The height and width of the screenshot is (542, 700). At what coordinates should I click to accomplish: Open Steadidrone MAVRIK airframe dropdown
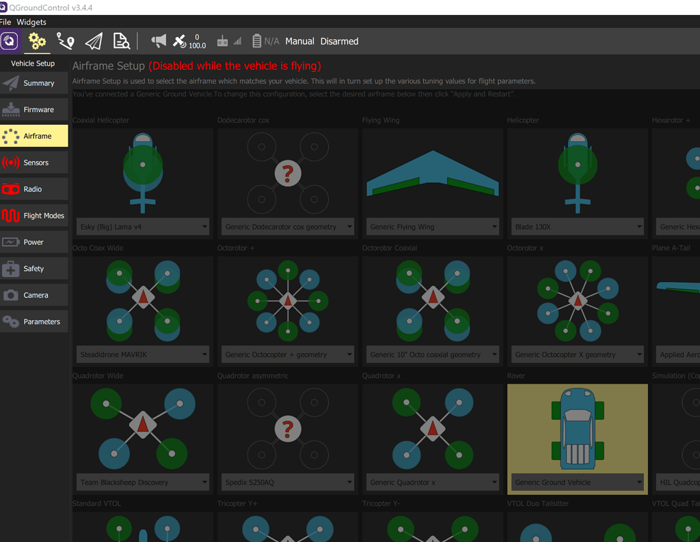click(x=142, y=354)
